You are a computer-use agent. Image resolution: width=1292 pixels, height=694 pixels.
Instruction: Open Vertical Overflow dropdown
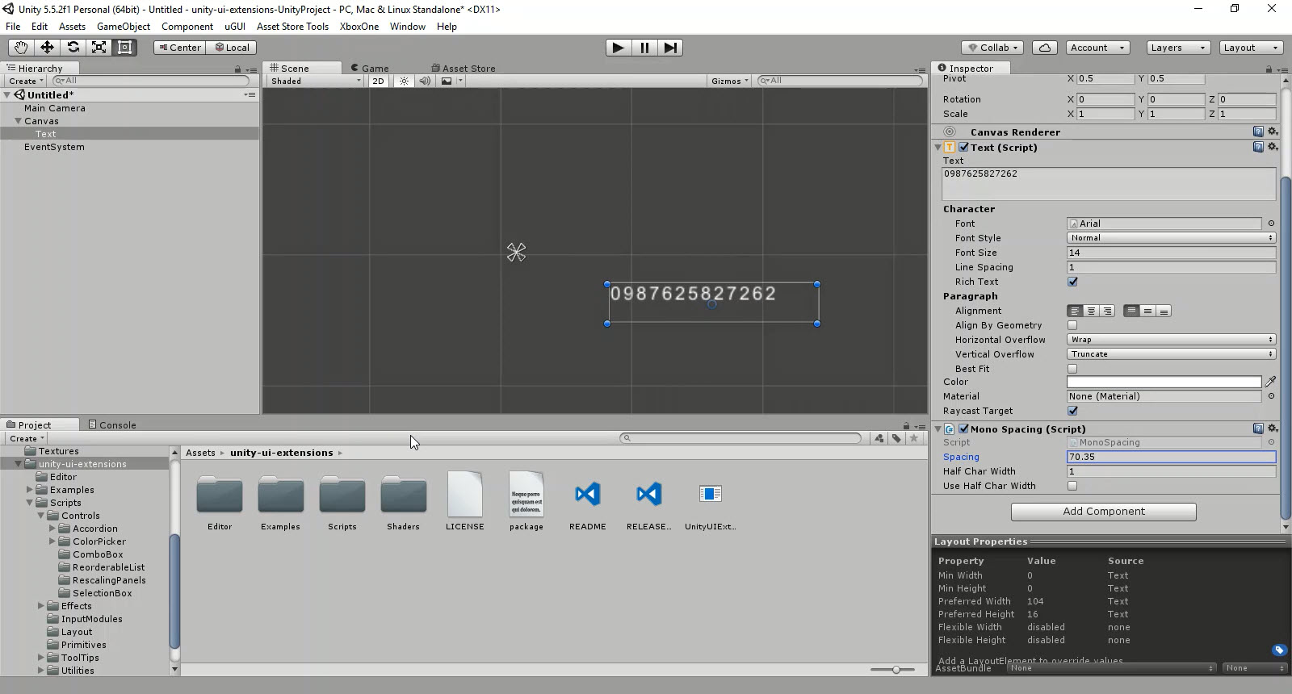click(x=1172, y=354)
